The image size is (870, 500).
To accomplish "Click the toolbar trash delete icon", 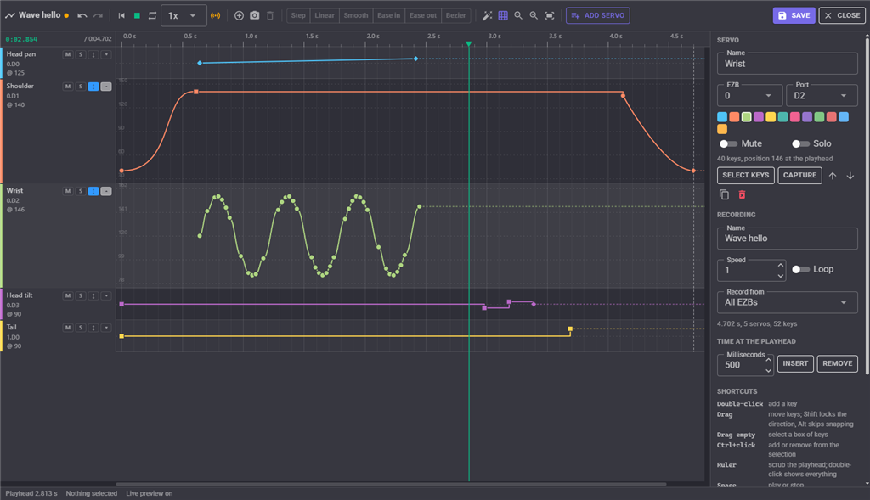I will pyautogui.click(x=270, y=15).
